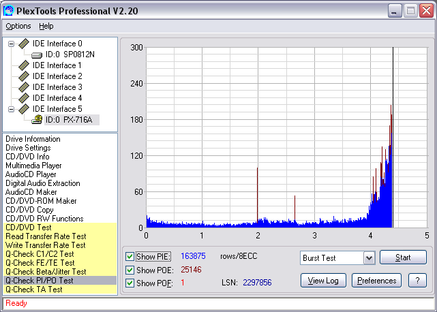Click the IDE Interface 3 chip icon
Viewport: 437px width, 312px height.
click(24, 87)
